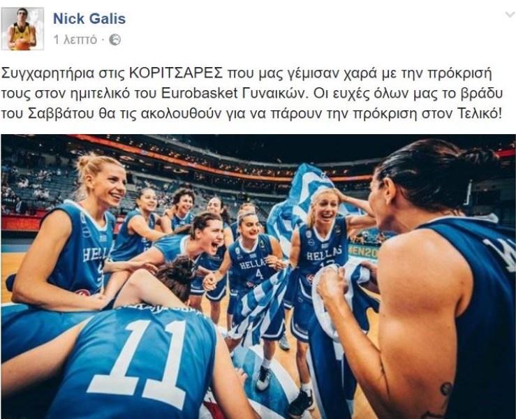Open the post options chevron menu
516x419 pixels.
(x=510, y=15)
